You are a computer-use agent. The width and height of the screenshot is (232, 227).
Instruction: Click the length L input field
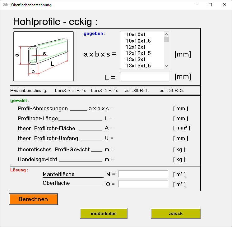click(x=145, y=77)
